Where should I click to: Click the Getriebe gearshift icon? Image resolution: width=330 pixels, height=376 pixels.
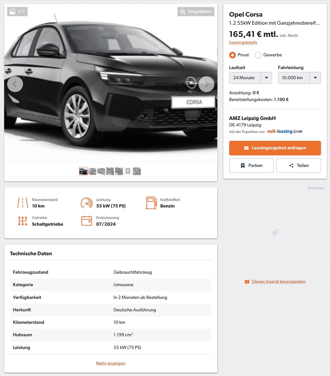click(x=23, y=221)
